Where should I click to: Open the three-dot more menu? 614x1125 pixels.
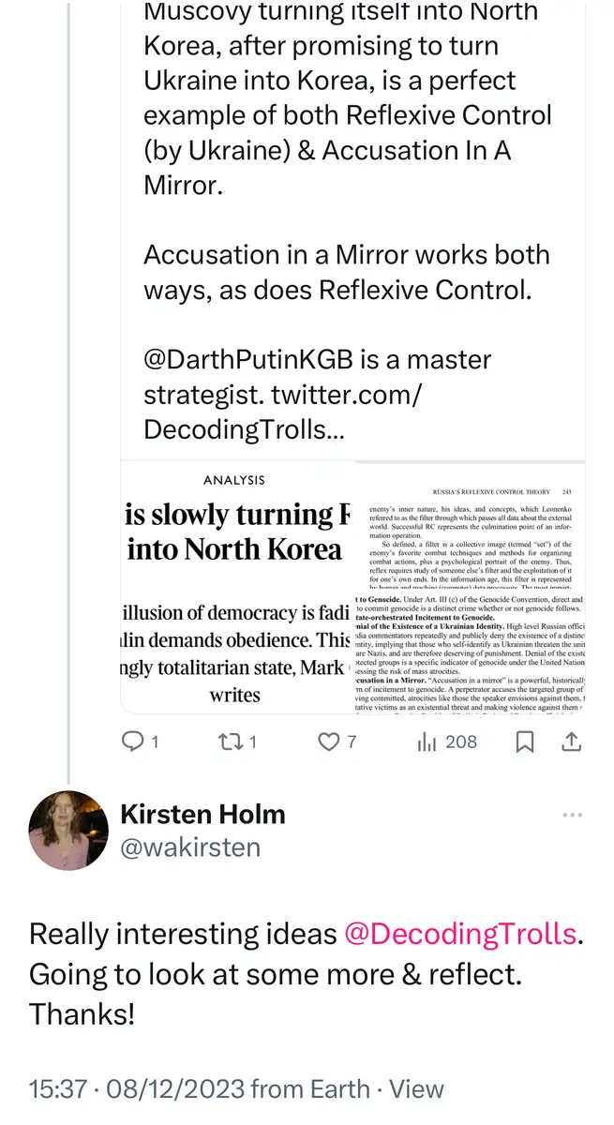tap(572, 815)
